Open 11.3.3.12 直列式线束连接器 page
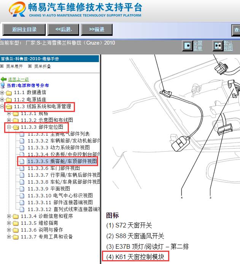Viewport: 240px width, 264px height. click(64, 209)
